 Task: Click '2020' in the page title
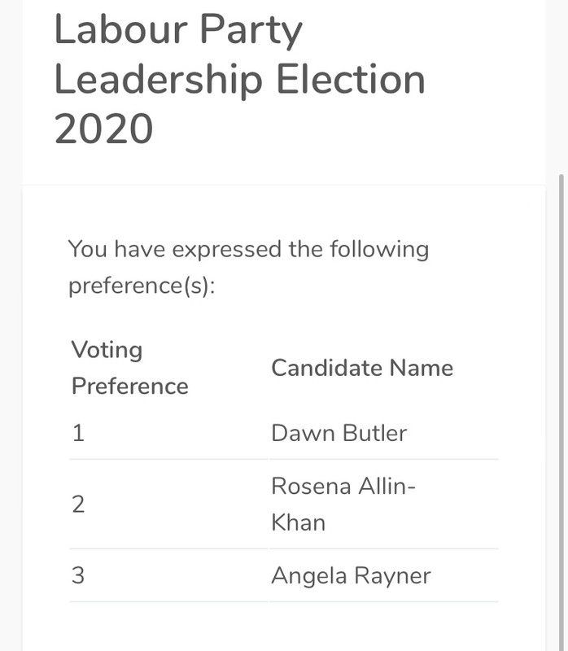point(103,130)
